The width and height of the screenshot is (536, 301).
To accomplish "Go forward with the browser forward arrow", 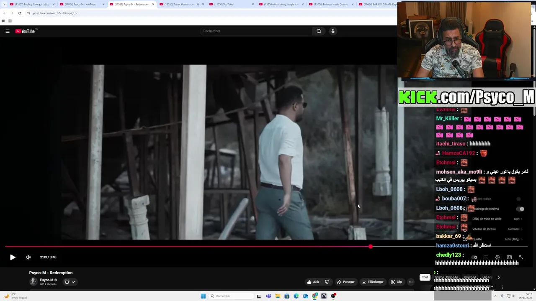I will 12,13.
